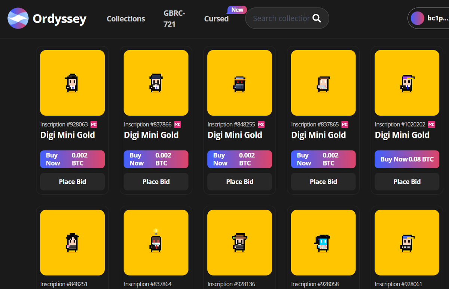Screen dimensions: 449x289
Task: Open thumbnail of Inscription #928061
Action: pyautogui.click(x=407, y=243)
